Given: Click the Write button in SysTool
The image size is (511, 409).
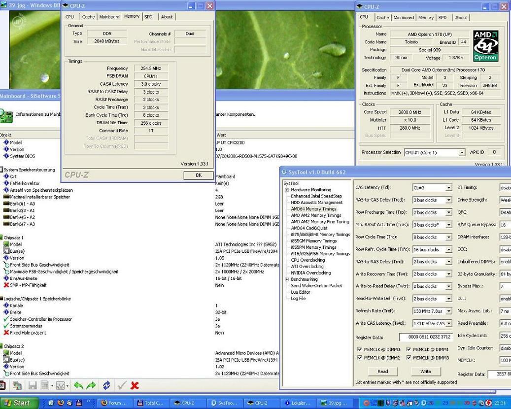Looking at the screenshot, I should (x=425, y=372).
